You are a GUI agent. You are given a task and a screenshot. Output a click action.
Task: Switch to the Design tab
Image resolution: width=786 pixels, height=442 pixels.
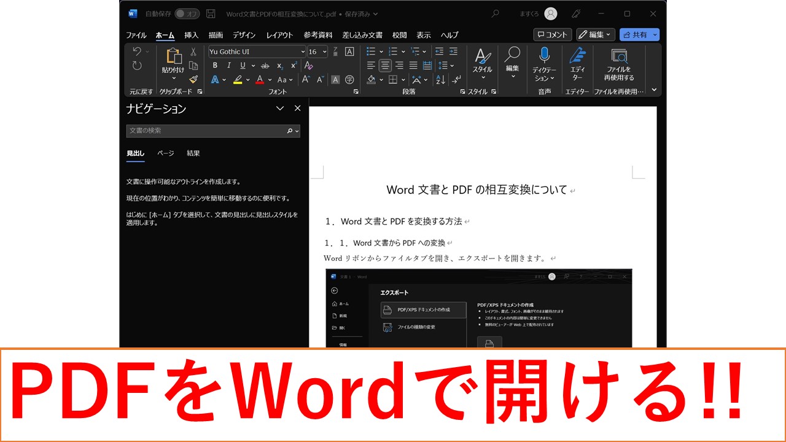[244, 35]
